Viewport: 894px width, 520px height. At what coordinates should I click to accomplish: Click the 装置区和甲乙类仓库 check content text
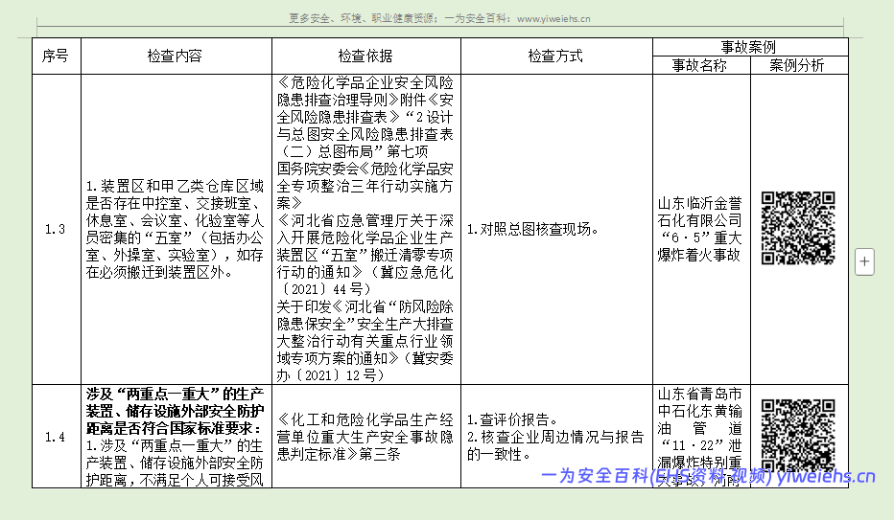click(x=175, y=229)
